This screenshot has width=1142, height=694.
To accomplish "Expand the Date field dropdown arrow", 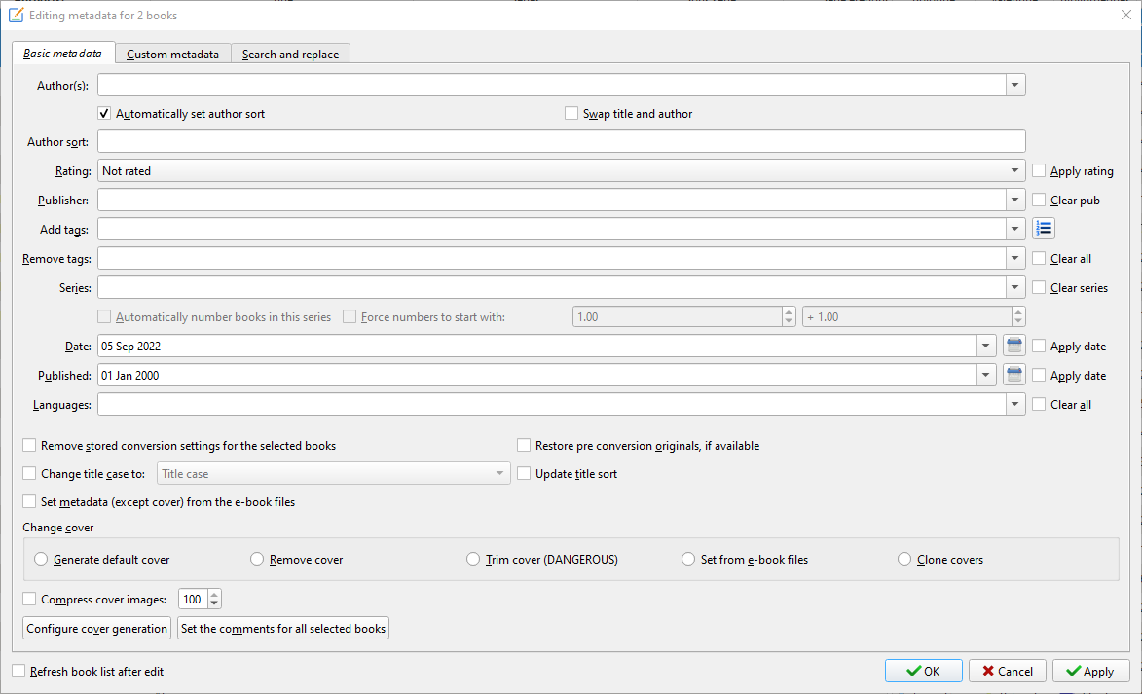I will (986, 346).
